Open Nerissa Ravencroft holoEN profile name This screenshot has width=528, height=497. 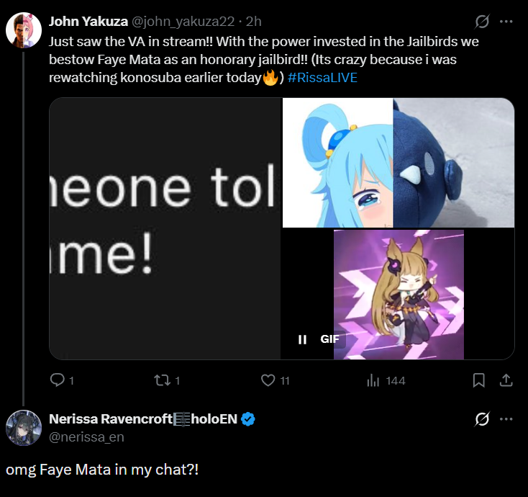pos(143,419)
